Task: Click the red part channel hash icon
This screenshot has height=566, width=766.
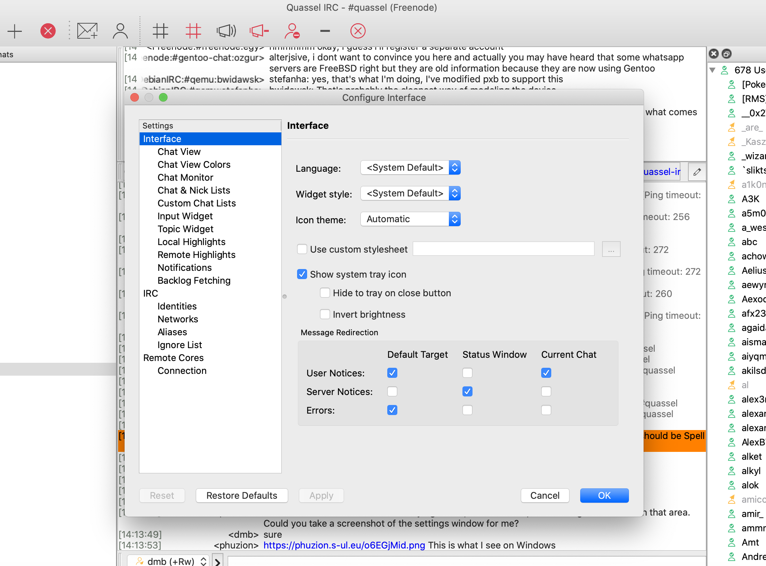Action: coord(193,31)
